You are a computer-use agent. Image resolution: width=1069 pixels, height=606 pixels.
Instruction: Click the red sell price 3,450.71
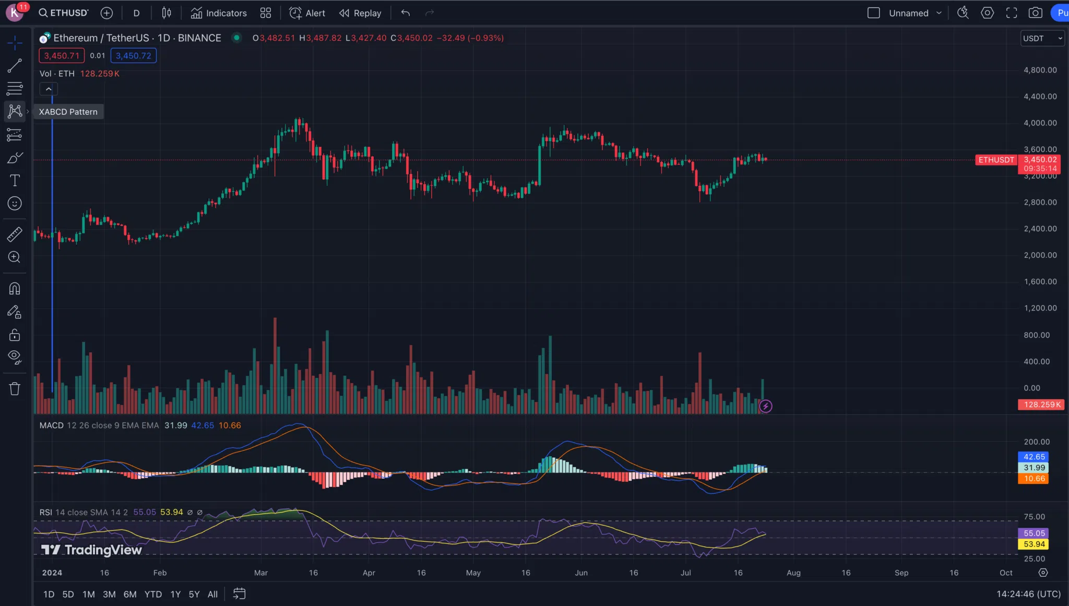[62, 55]
